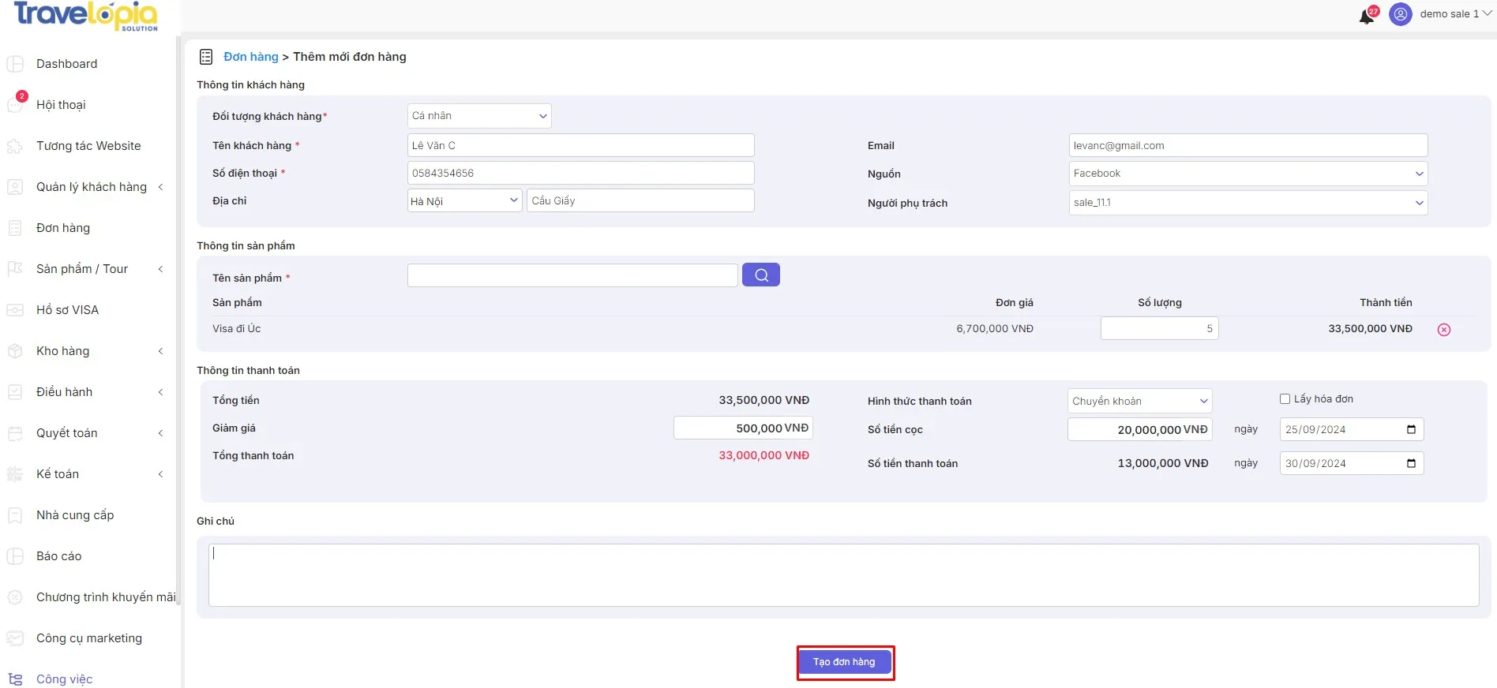Click the Kho hàng box icon
Image resolution: width=1497 pixels, height=688 pixels.
click(x=15, y=351)
